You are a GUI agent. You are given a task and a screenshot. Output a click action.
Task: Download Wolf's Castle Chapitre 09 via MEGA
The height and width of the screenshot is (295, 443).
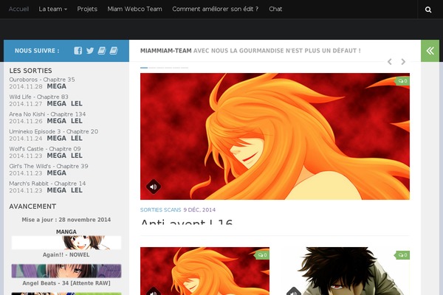click(x=57, y=156)
